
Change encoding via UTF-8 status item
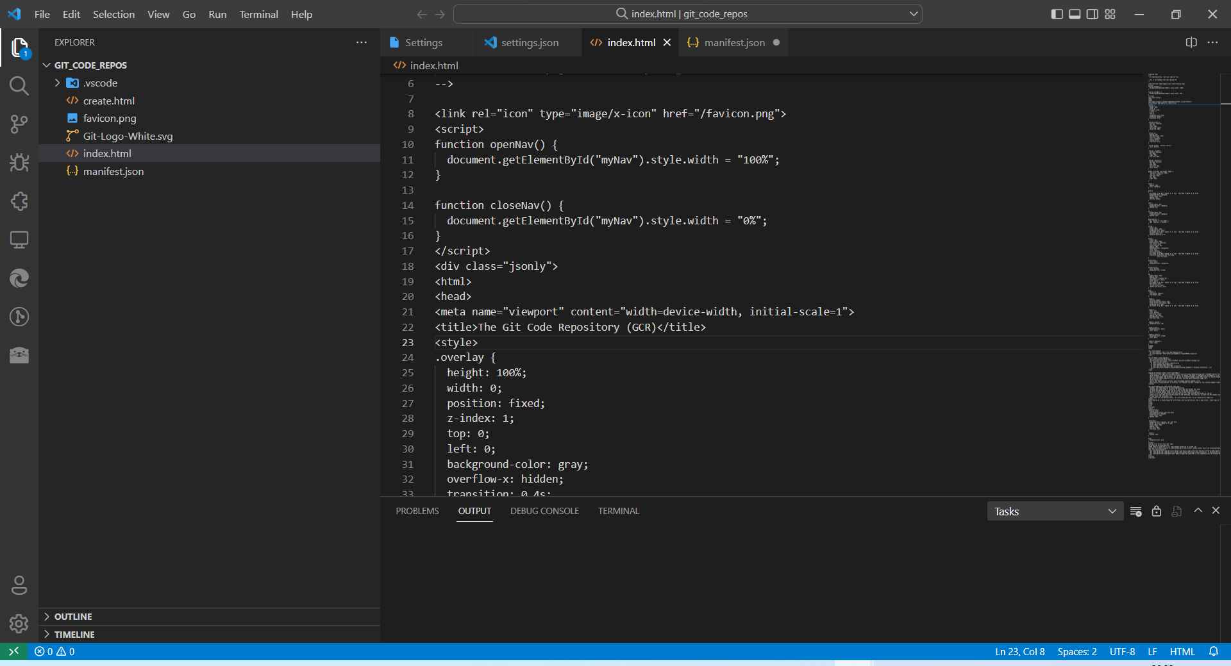pyautogui.click(x=1122, y=651)
